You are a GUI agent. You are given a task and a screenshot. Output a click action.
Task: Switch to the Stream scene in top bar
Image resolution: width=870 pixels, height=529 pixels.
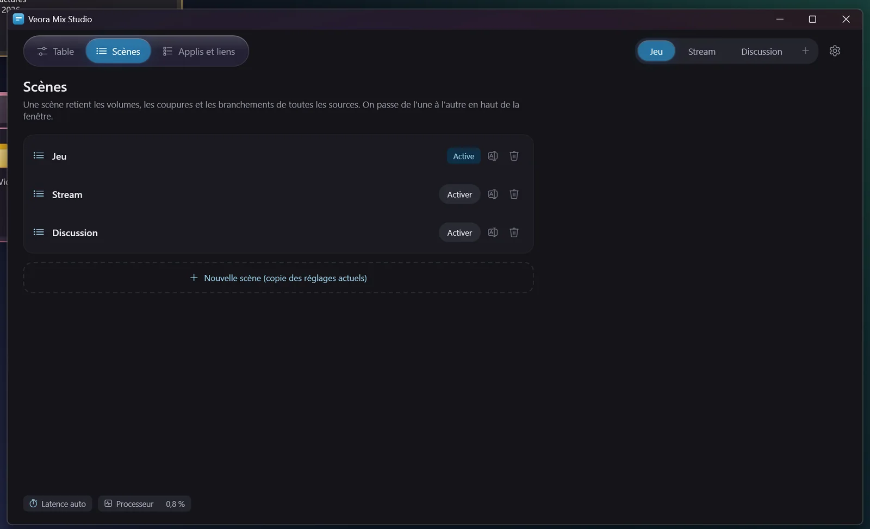point(701,51)
